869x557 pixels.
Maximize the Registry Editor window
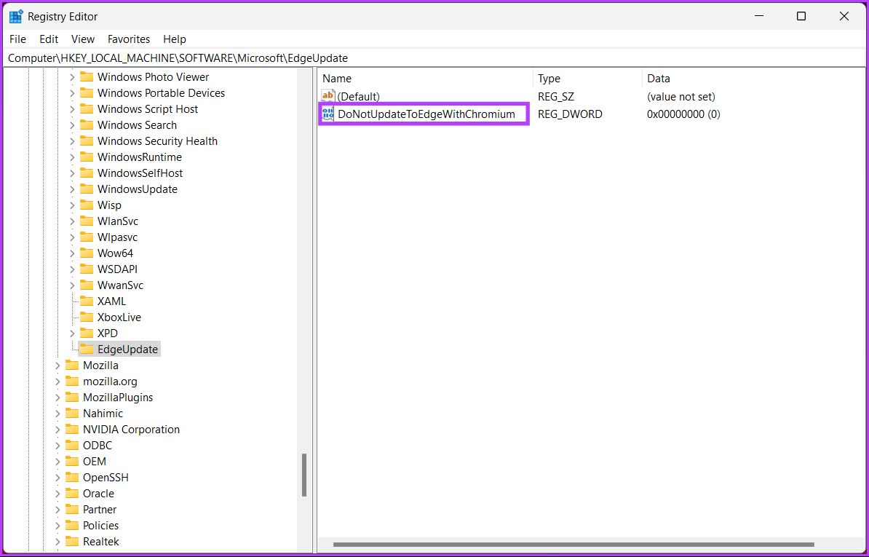(801, 17)
